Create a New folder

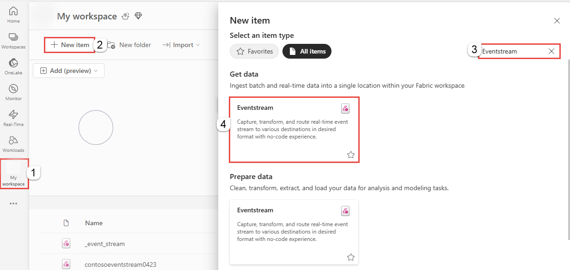tap(130, 45)
